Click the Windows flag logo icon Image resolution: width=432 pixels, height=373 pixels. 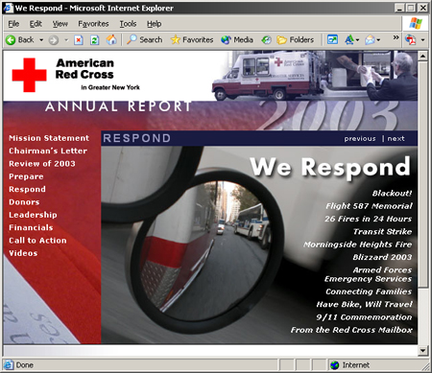pos(416,23)
